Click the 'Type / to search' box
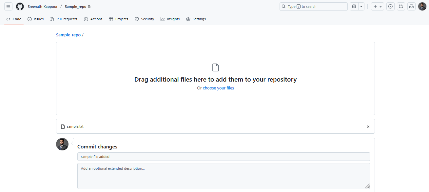 click(x=313, y=7)
